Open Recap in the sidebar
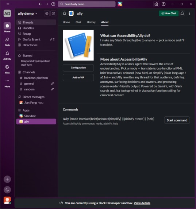The height and width of the screenshot is (209, 196). click(36, 34)
